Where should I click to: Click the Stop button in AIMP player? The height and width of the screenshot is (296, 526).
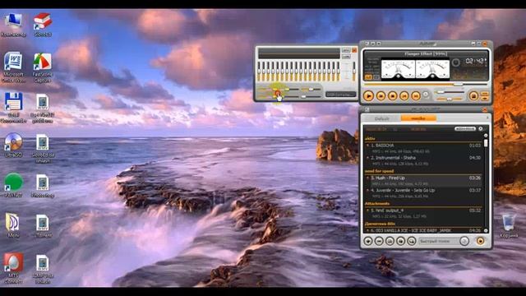tap(392, 96)
